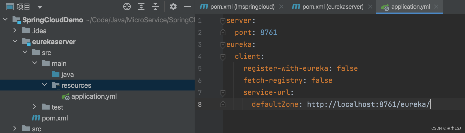The image size is (465, 133).
Task: Fold the client block on line 4
Action: (223, 56)
